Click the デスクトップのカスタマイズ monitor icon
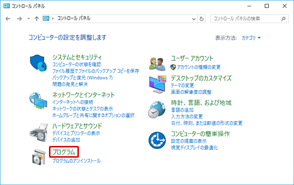This screenshot has width=294, height=185. [x=158, y=84]
